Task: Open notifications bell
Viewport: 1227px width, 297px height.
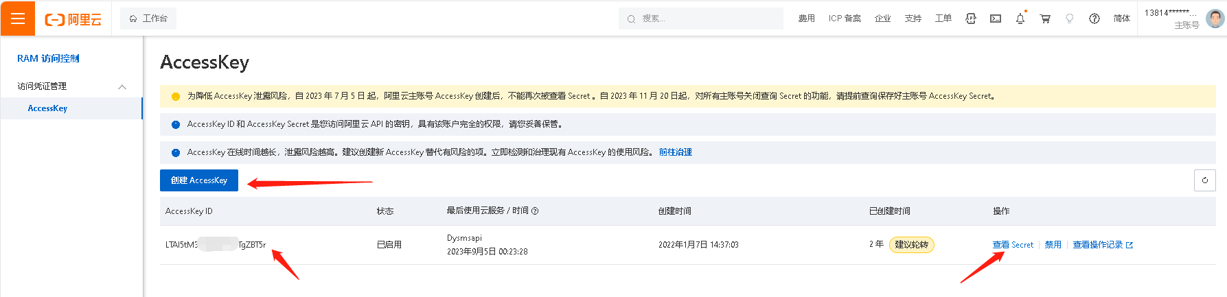Action: 1020,19
